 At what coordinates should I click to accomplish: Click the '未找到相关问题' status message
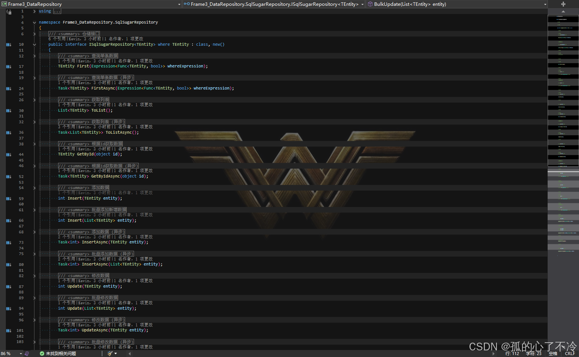(61, 354)
